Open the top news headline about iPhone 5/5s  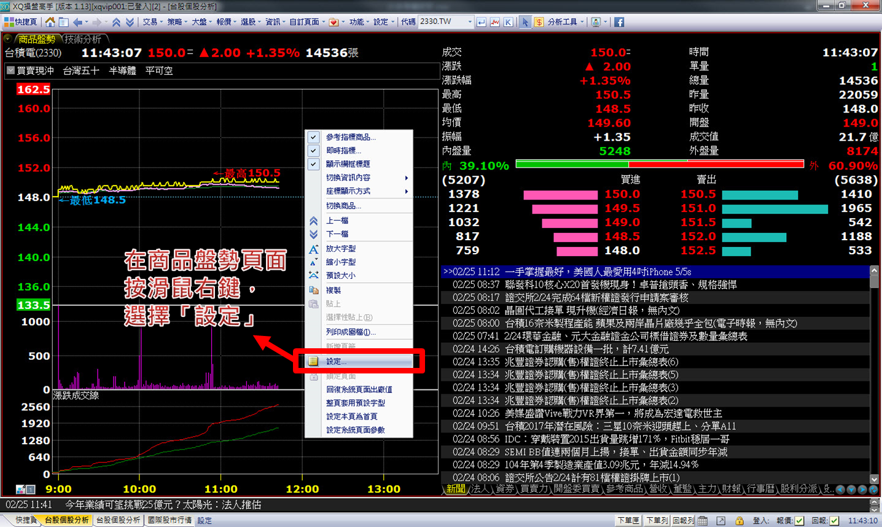point(597,271)
